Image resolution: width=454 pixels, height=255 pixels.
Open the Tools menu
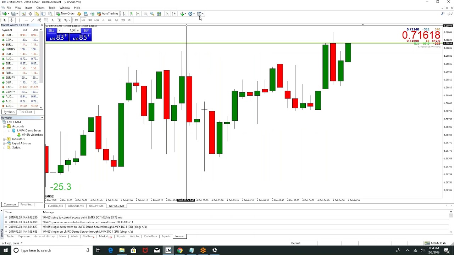tap(52, 7)
